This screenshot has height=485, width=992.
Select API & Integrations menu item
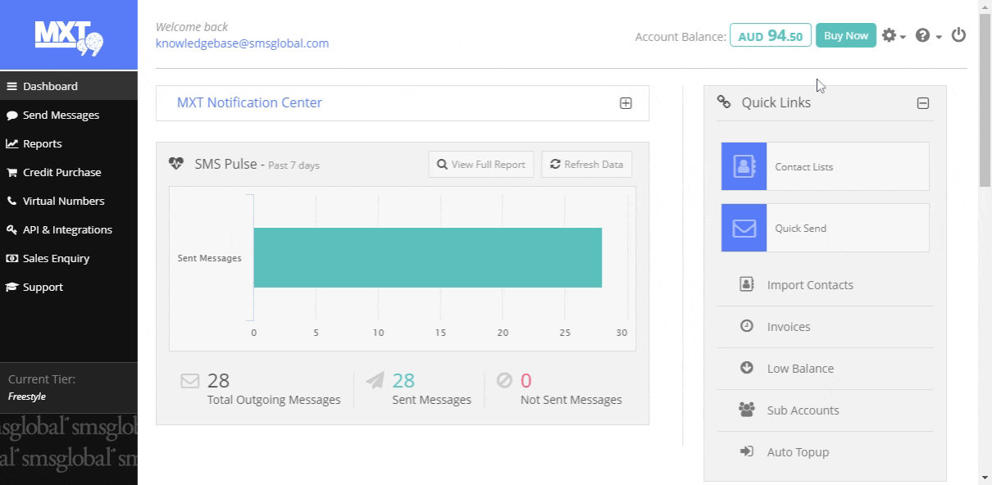[67, 229]
